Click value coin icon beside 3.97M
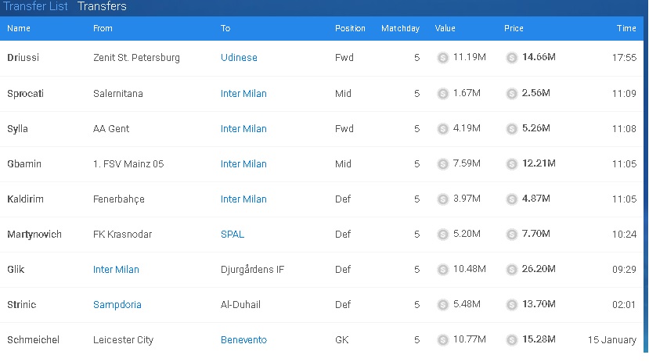The width and height of the screenshot is (649, 362). [442, 199]
